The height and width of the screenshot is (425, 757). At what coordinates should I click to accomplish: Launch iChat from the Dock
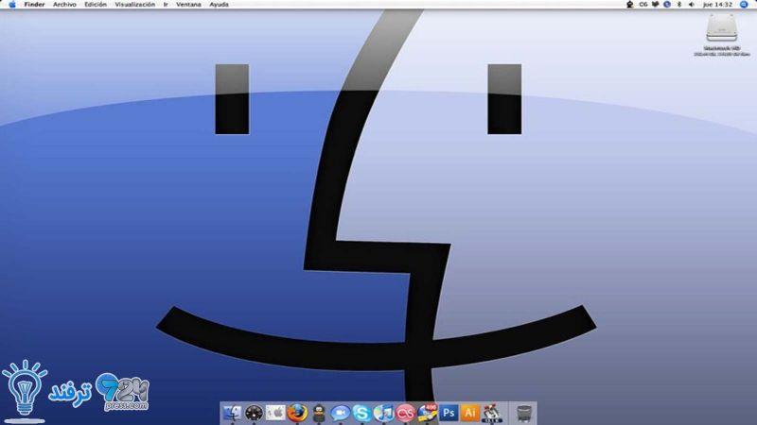[x=341, y=413]
